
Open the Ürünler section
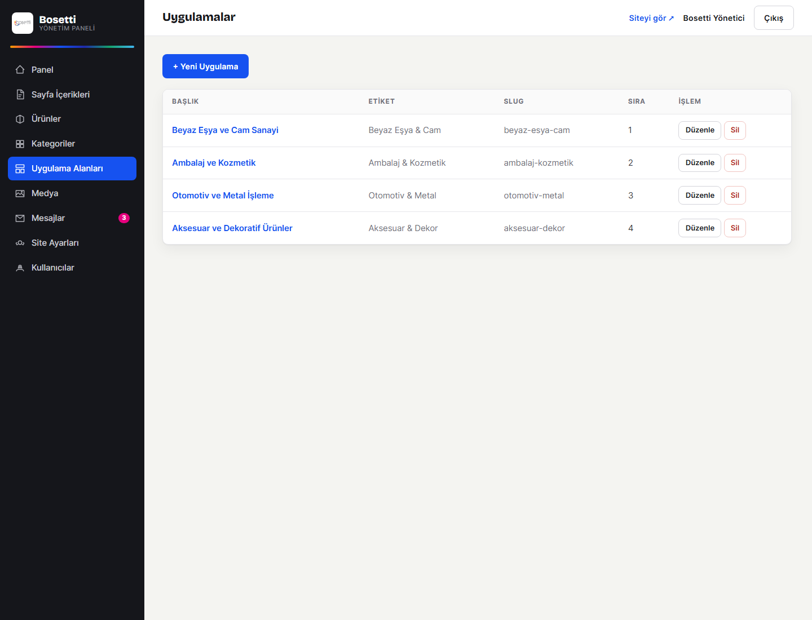point(72,119)
